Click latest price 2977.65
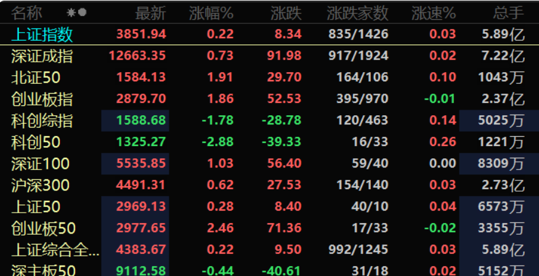 (x=141, y=228)
